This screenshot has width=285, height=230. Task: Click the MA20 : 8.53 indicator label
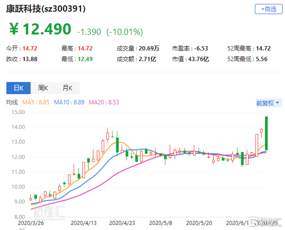coord(104,102)
